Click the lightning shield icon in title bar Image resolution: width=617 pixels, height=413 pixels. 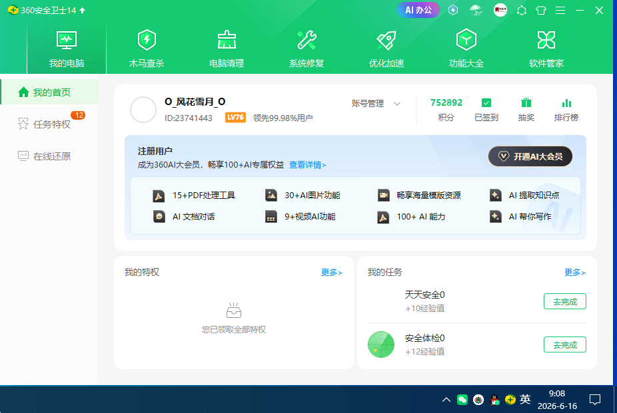click(x=453, y=10)
